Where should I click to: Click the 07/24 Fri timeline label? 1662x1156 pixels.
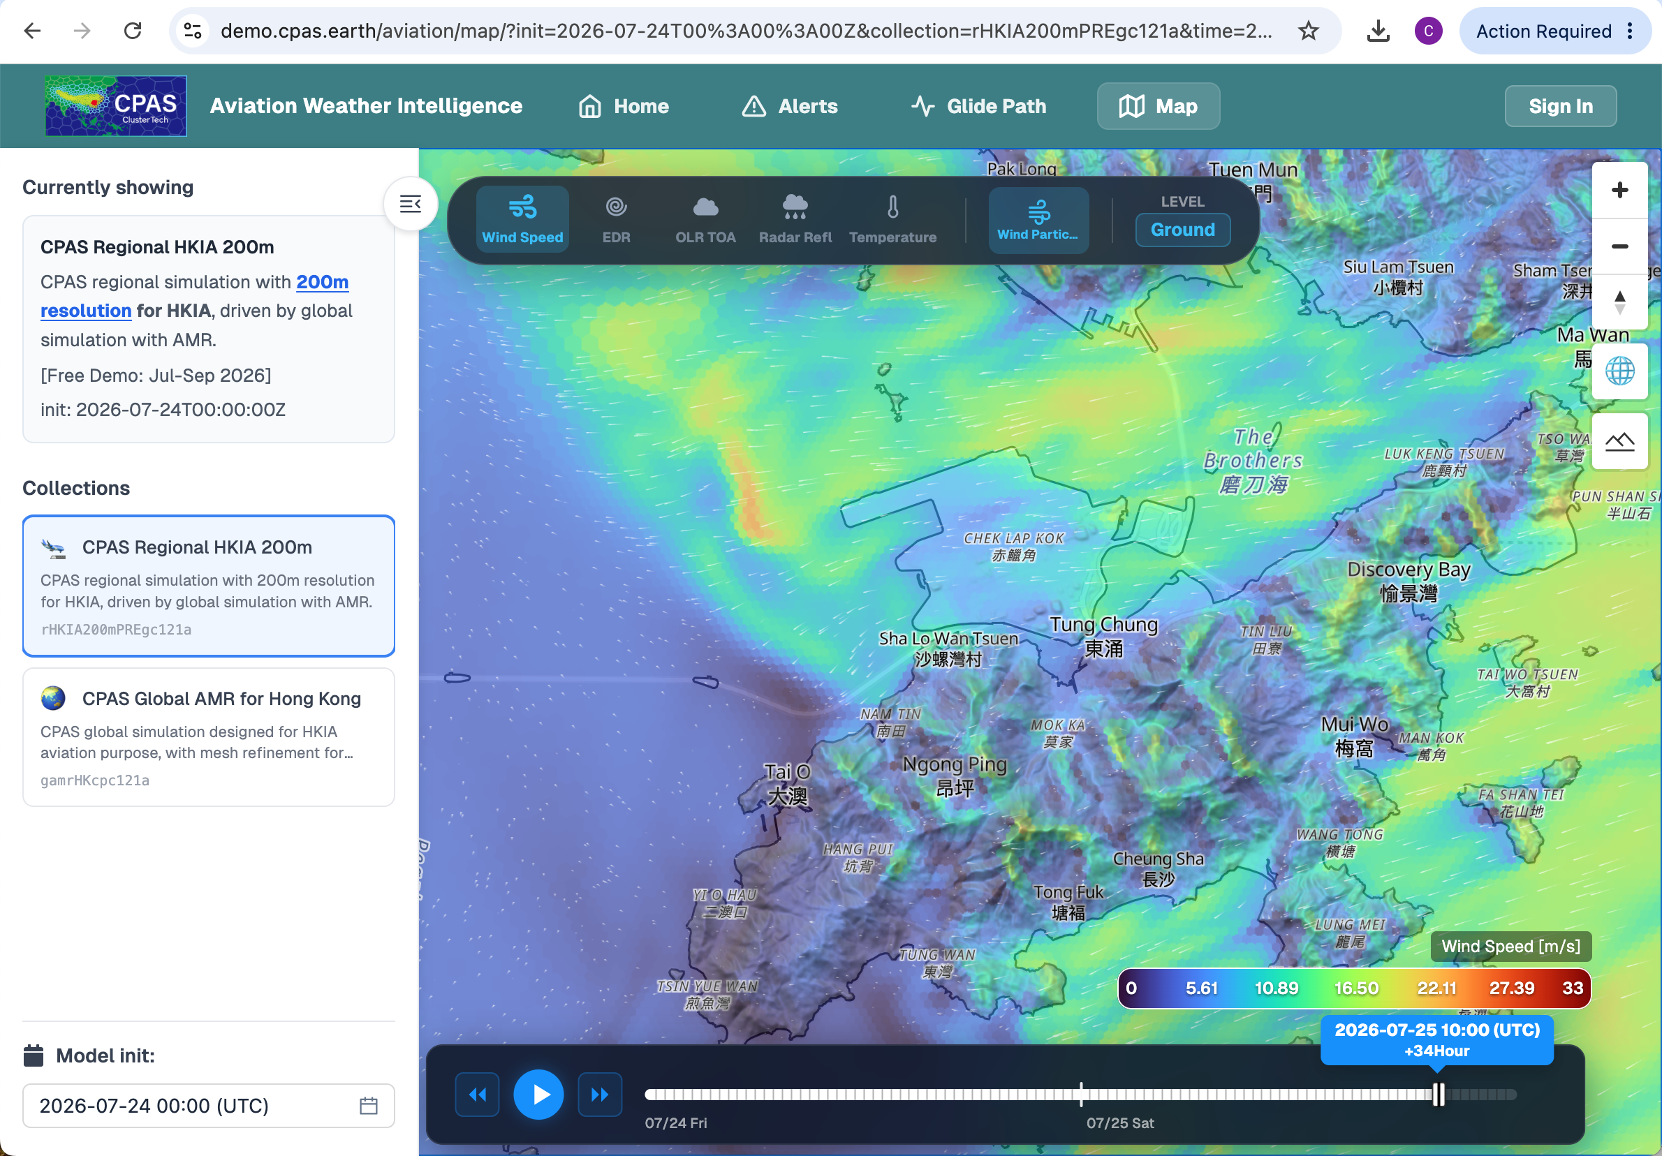[x=675, y=1122]
